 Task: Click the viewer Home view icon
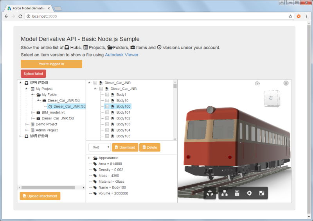[257, 83]
